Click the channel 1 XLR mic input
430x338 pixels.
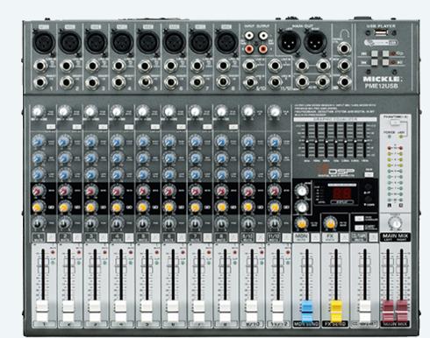43,43
